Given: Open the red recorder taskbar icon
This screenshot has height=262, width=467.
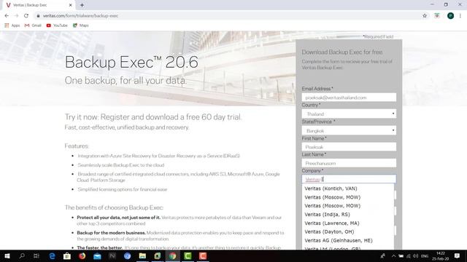Looking at the screenshot, I should point(203,255).
